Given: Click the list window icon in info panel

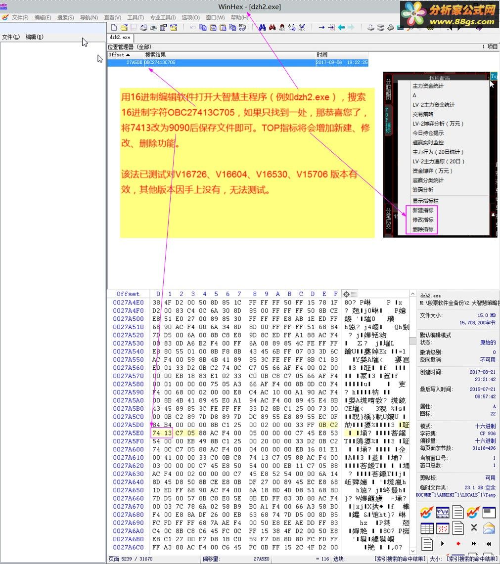Looking at the screenshot, I should pos(489,512).
